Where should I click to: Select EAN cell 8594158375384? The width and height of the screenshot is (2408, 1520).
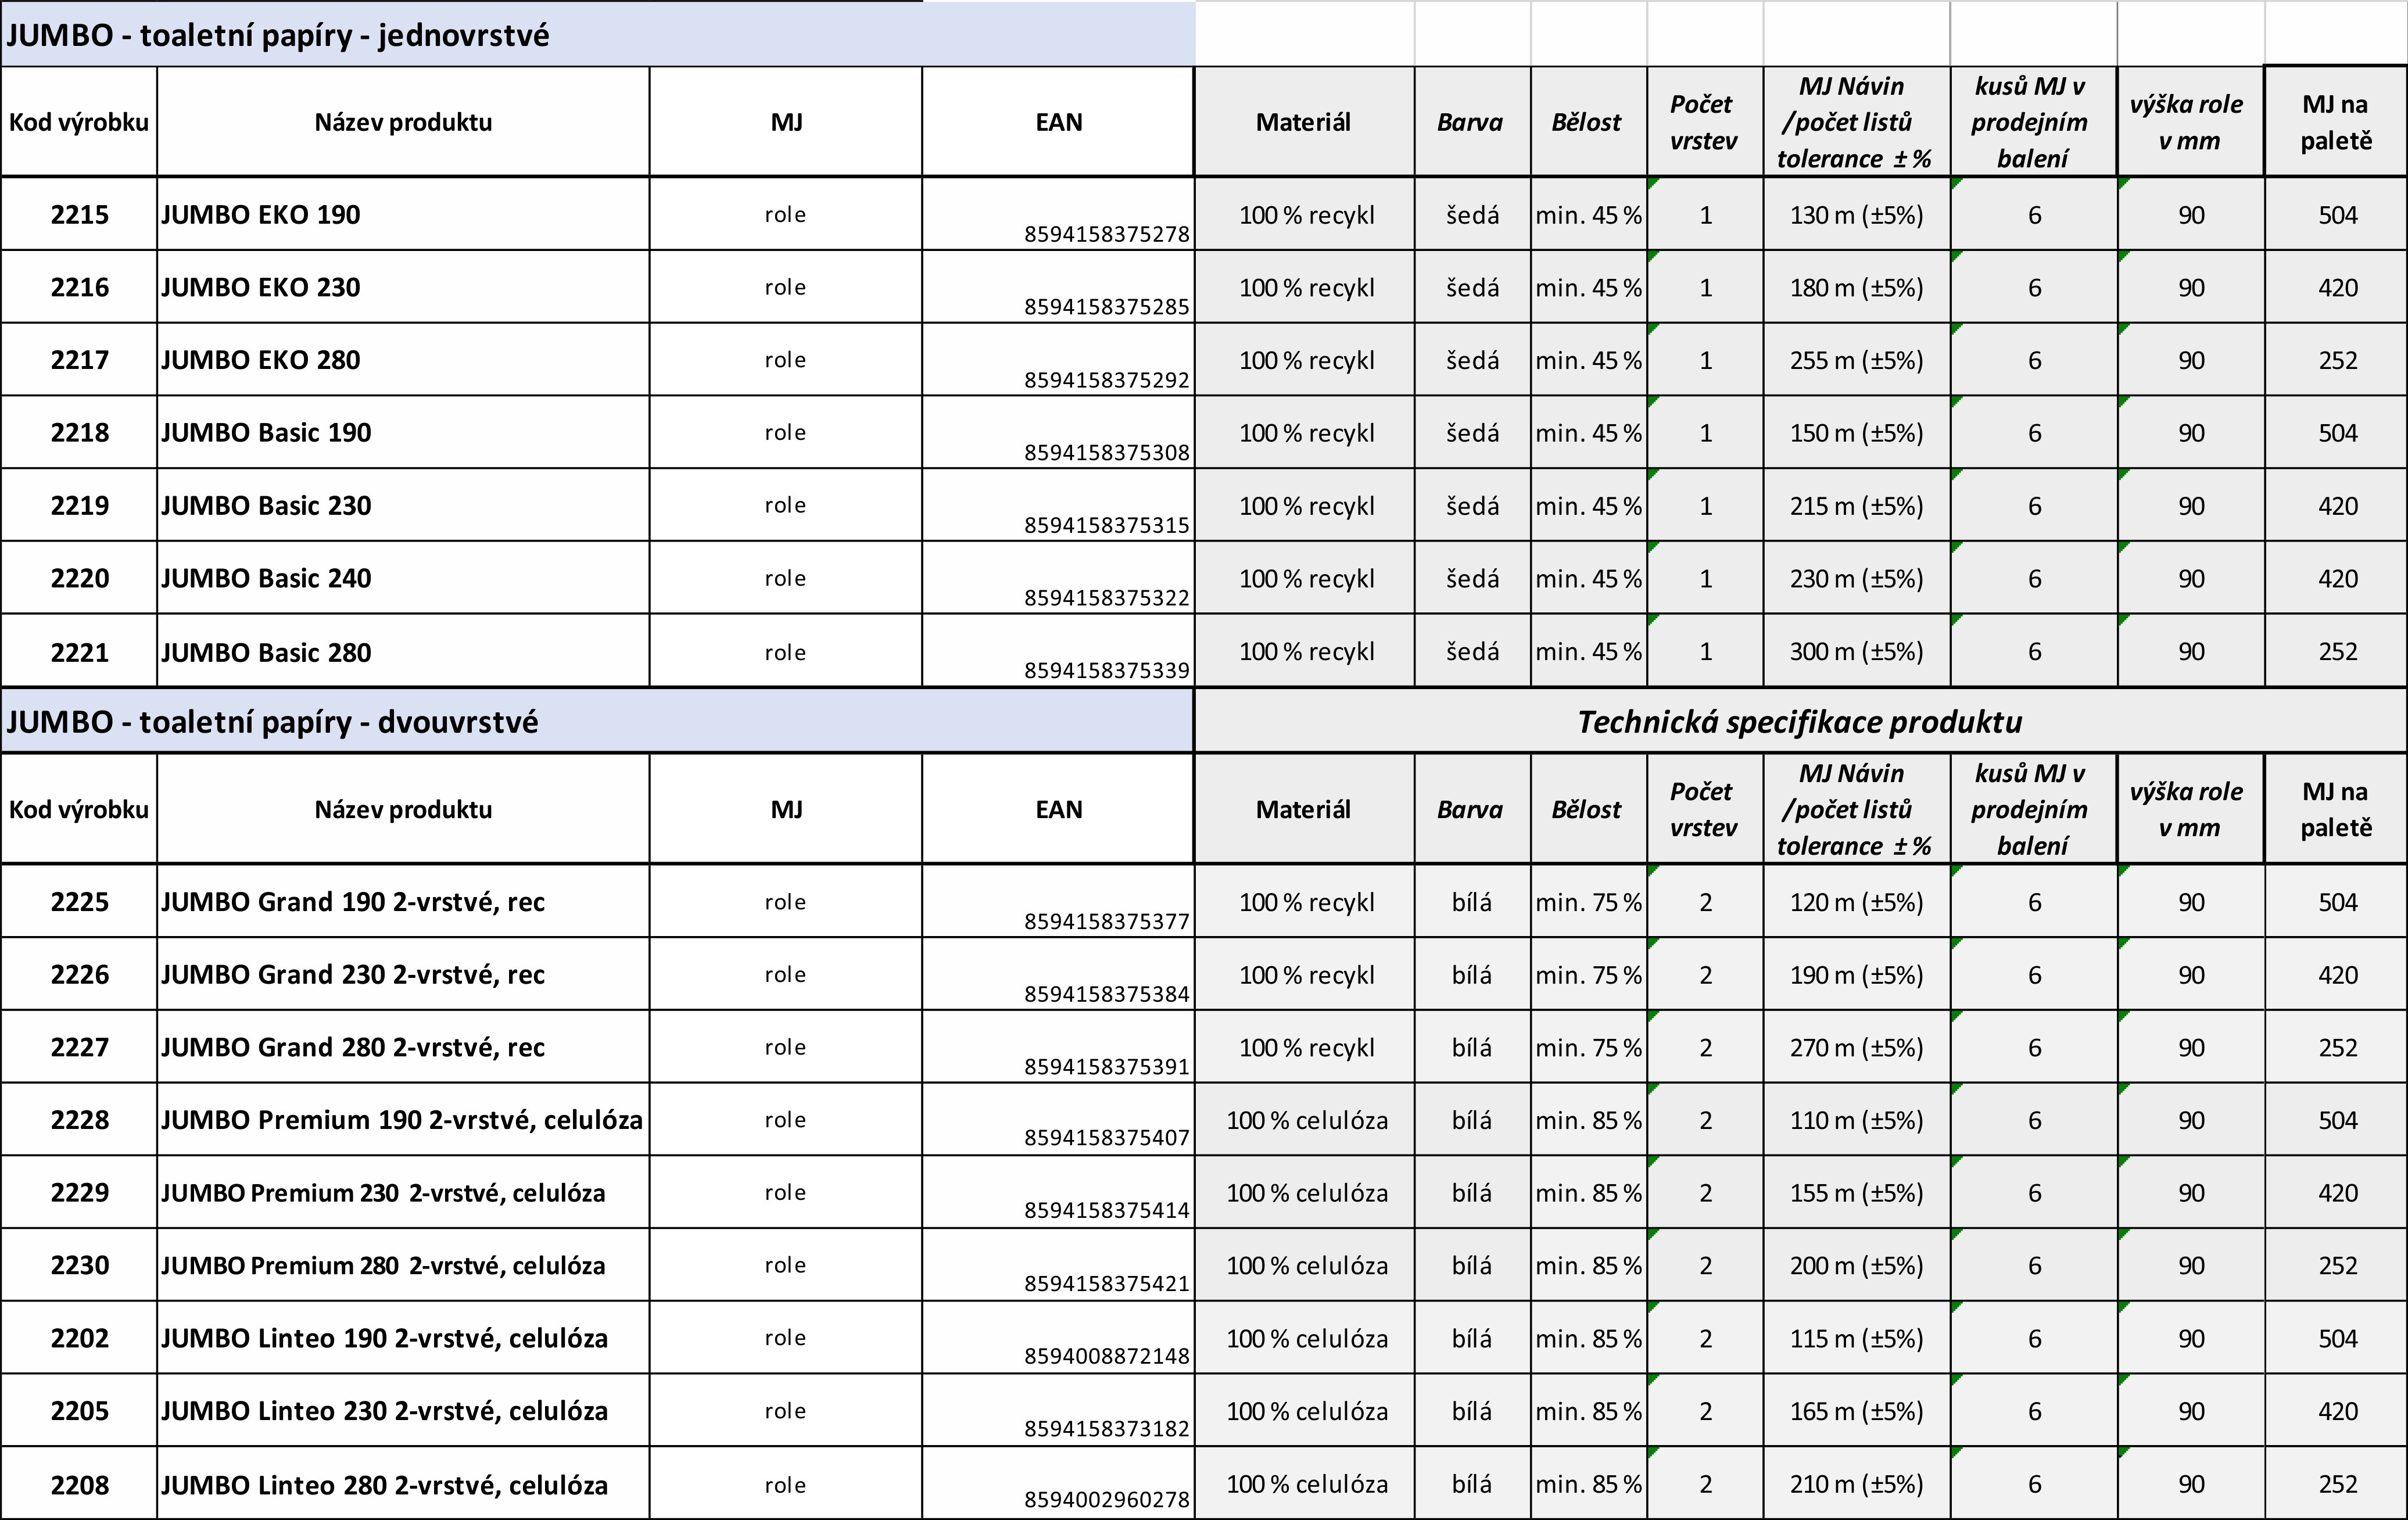click(x=1058, y=975)
